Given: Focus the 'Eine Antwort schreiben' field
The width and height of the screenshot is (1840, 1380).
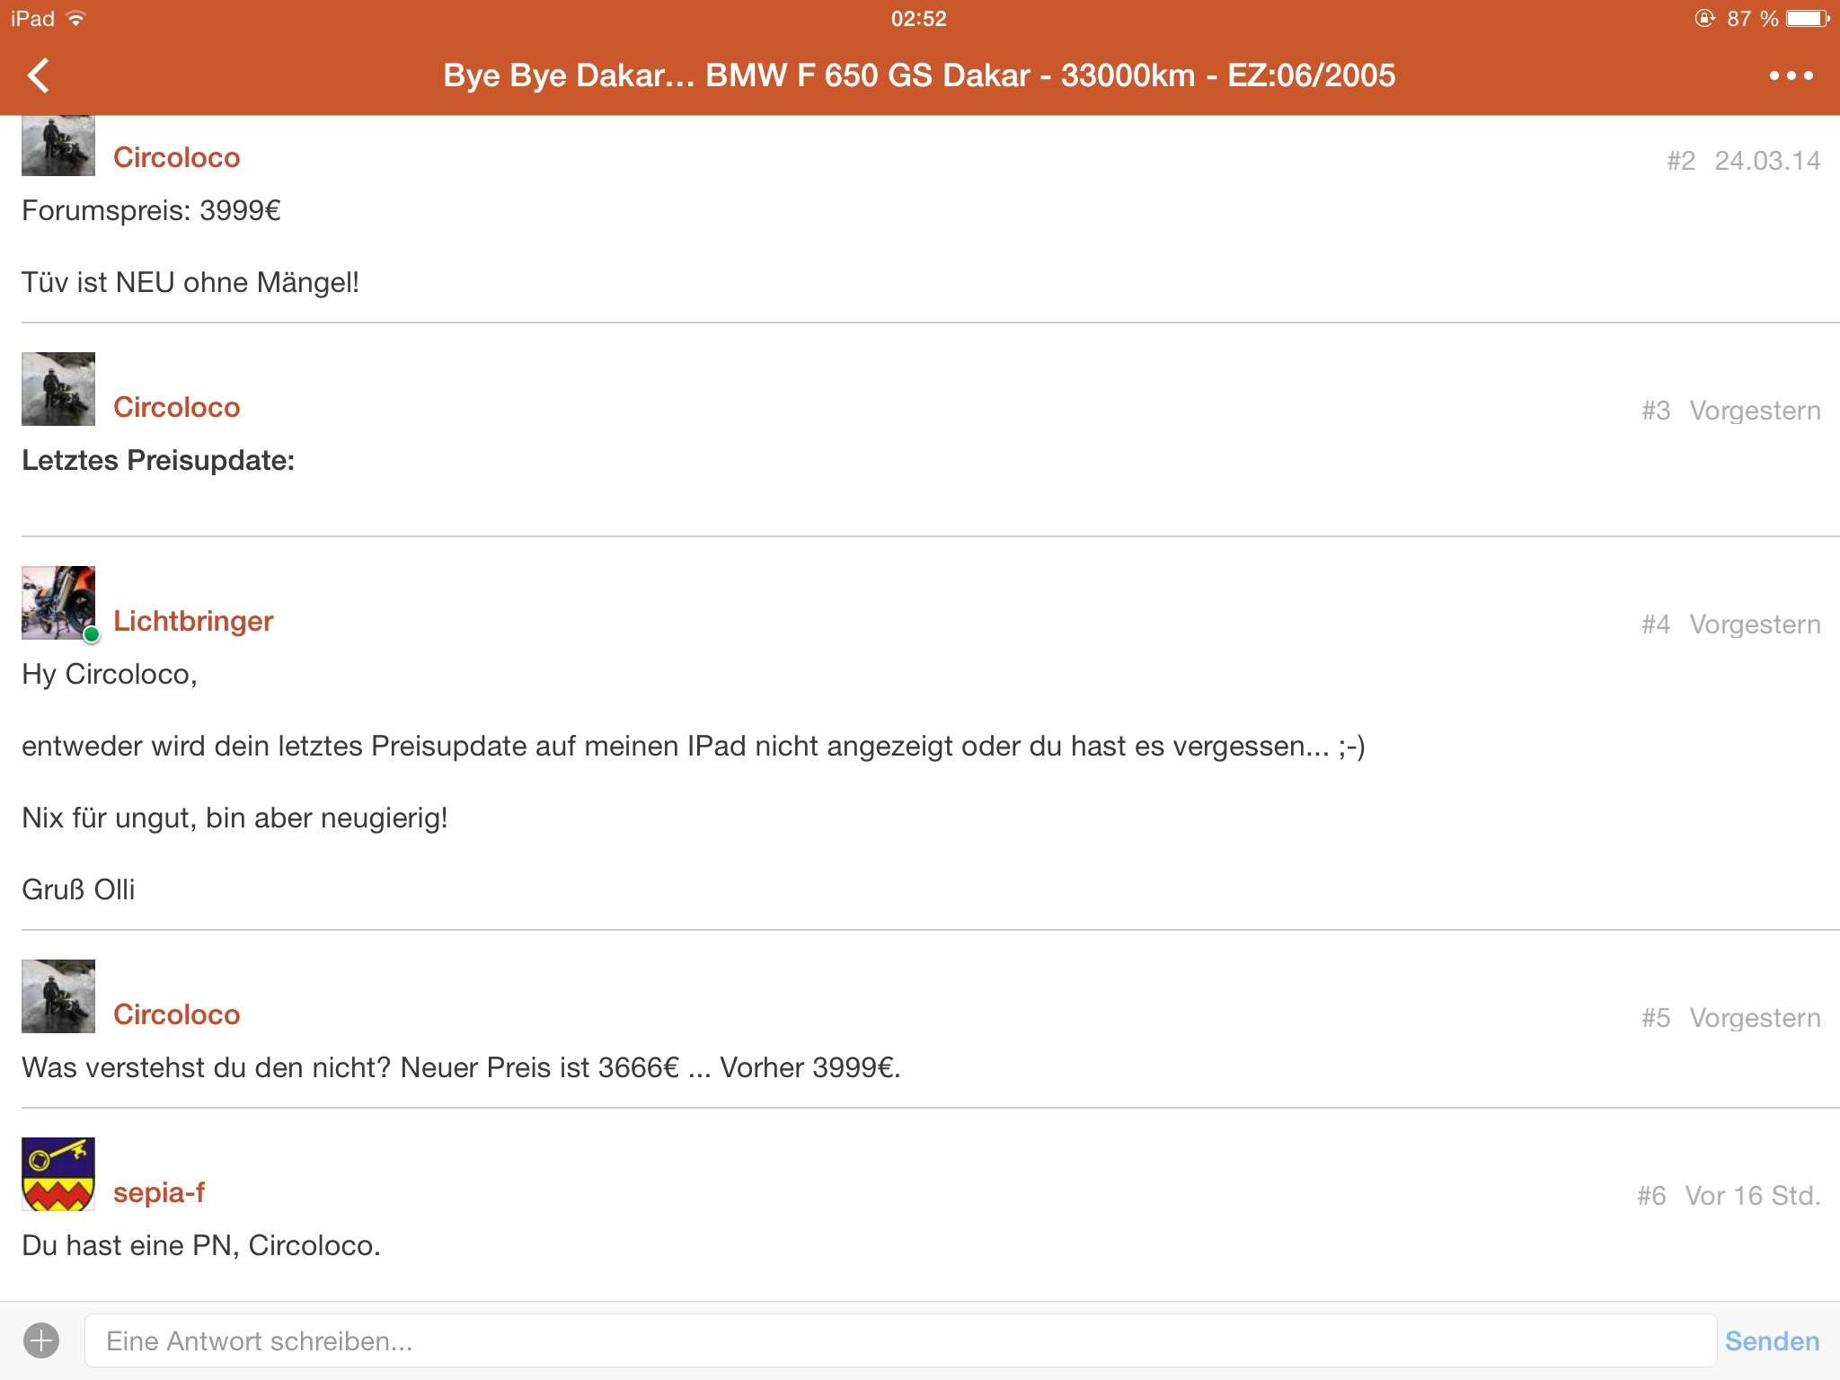Looking at the screenshot, I should click(x=898, y=1340).
